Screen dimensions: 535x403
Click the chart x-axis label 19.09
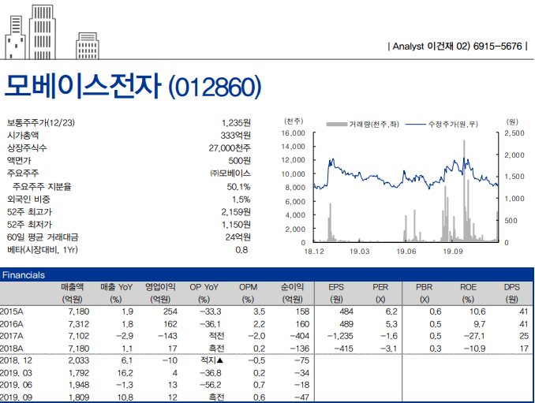click(453, 252)
